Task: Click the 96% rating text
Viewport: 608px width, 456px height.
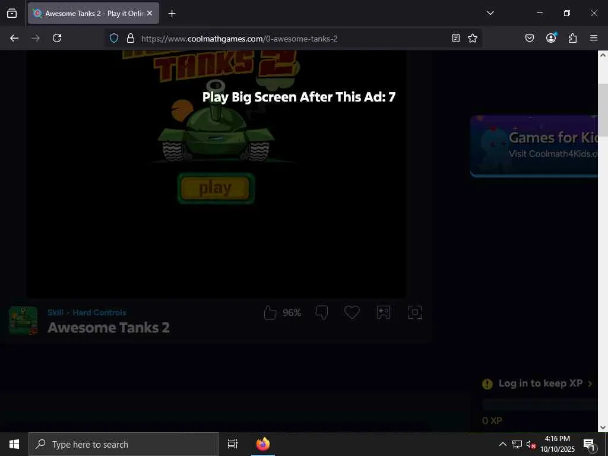Action: click(292, 312)
